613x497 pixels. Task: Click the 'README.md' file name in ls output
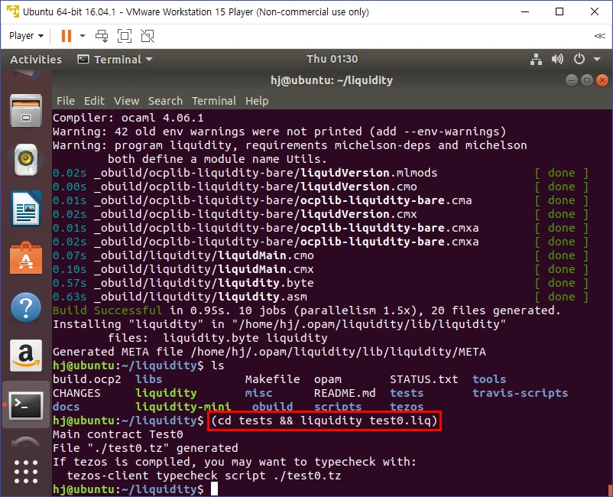[345, 393]
